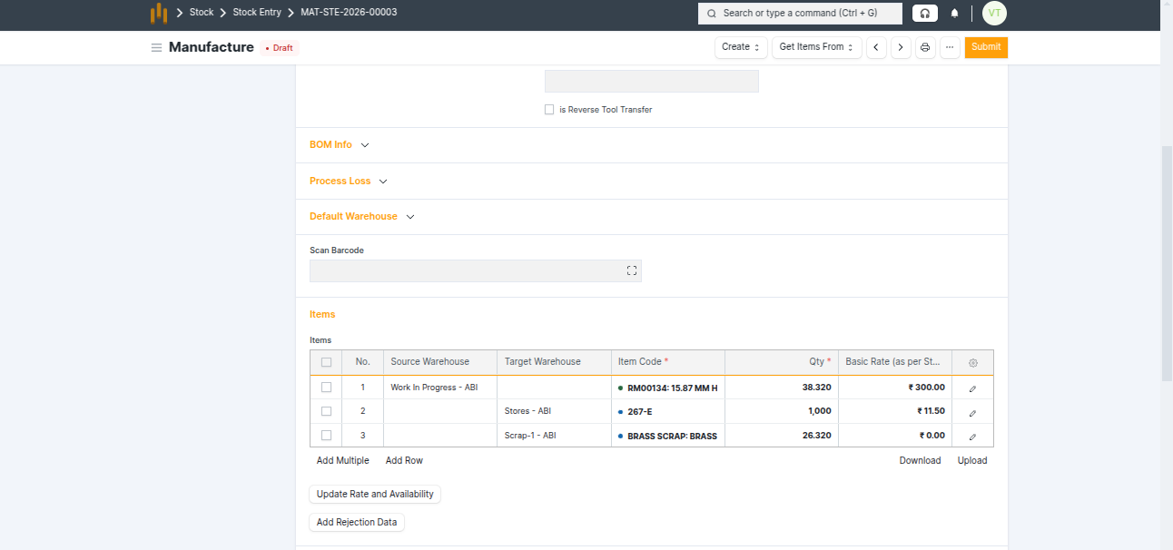Submit the Manufacture entry
Screen dimensions: 1173x550
(x=985, y=47)
